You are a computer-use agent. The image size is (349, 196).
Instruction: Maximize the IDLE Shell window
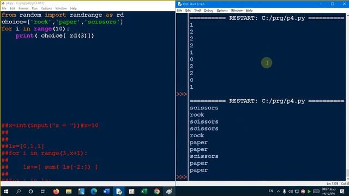click(x=333, y=4)
